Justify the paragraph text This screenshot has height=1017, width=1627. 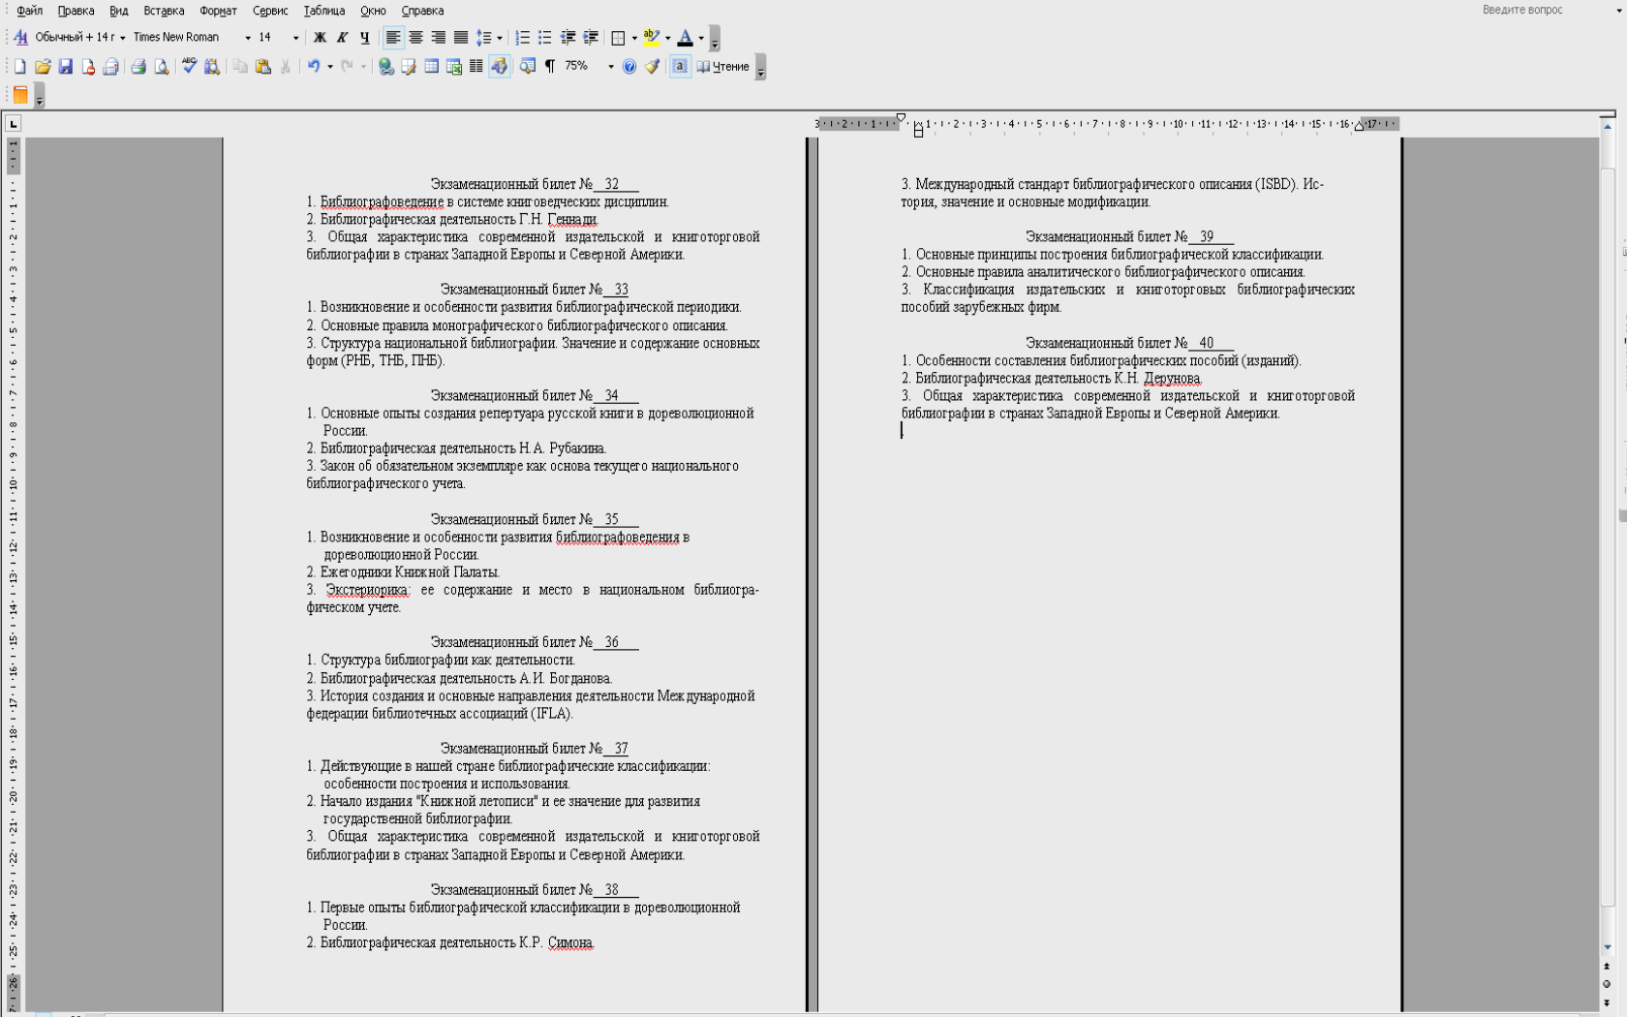(x=461, y=38)
